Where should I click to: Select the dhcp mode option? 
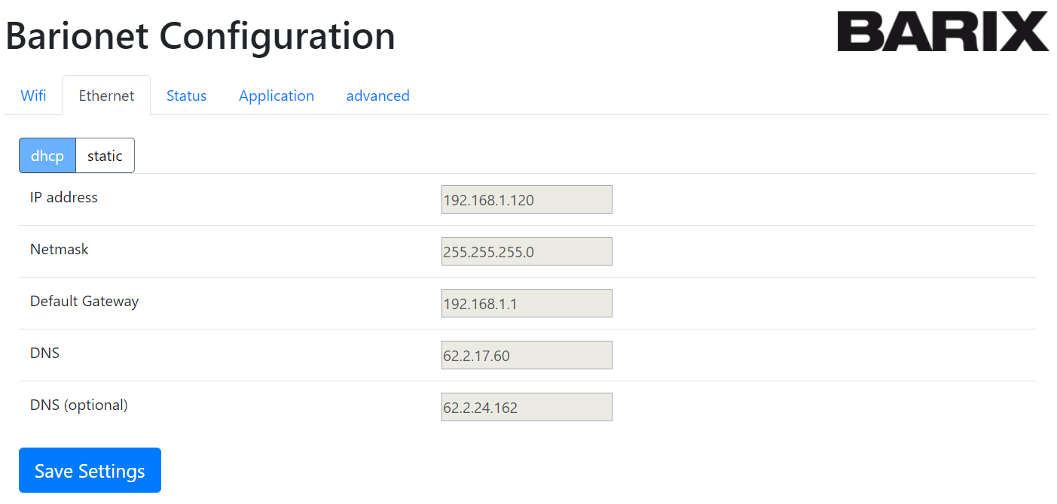click(47, 156)
